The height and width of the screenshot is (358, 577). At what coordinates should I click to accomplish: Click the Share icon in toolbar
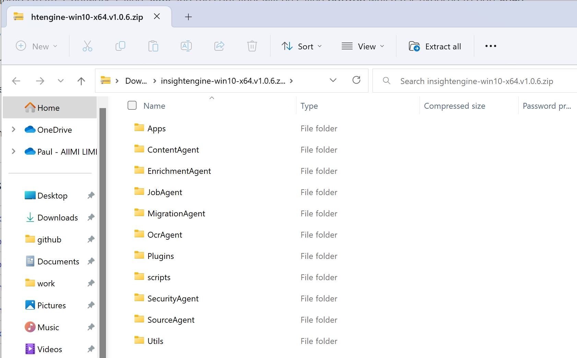click(219, 46)
